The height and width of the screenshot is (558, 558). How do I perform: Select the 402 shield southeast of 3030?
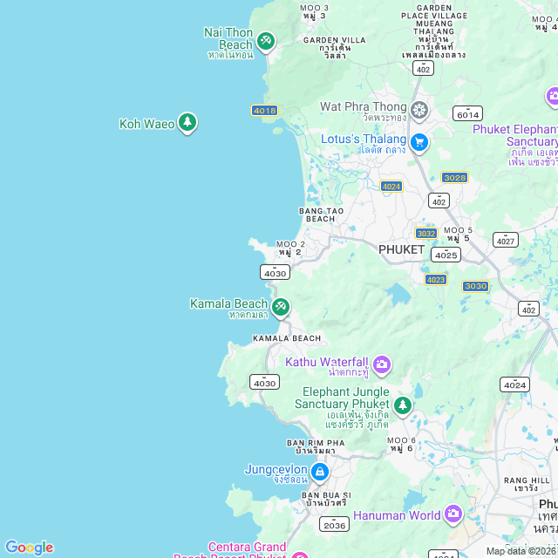pos(528,309)
